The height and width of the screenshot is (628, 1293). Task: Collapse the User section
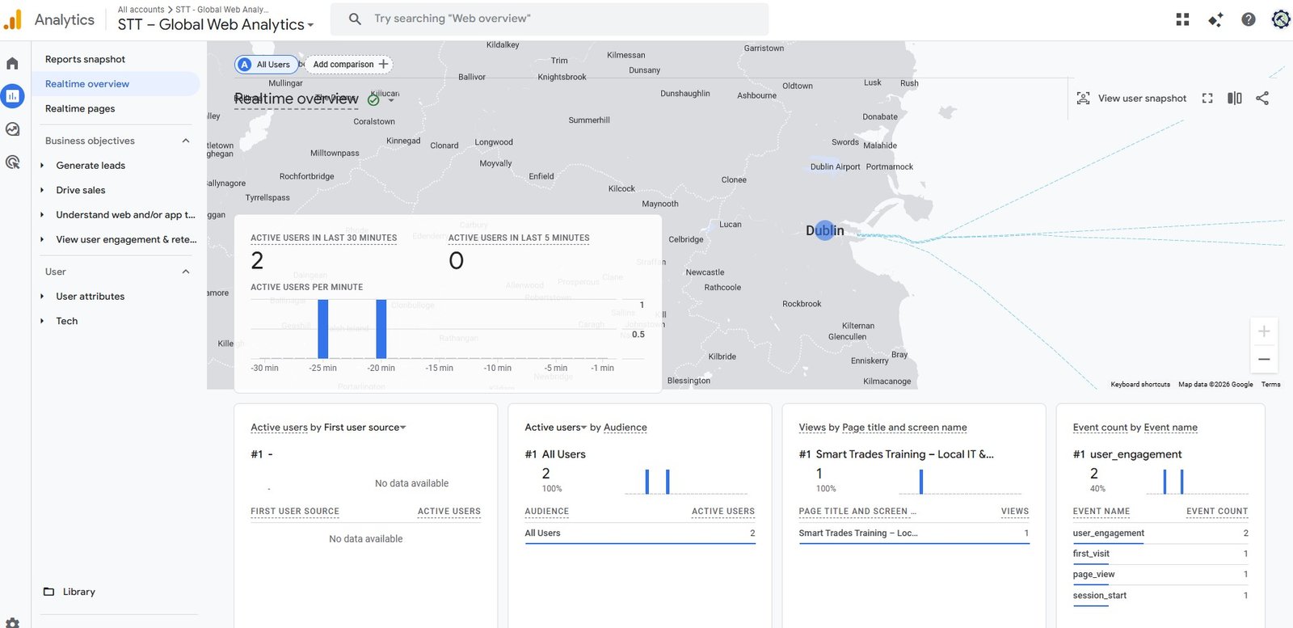186,272
